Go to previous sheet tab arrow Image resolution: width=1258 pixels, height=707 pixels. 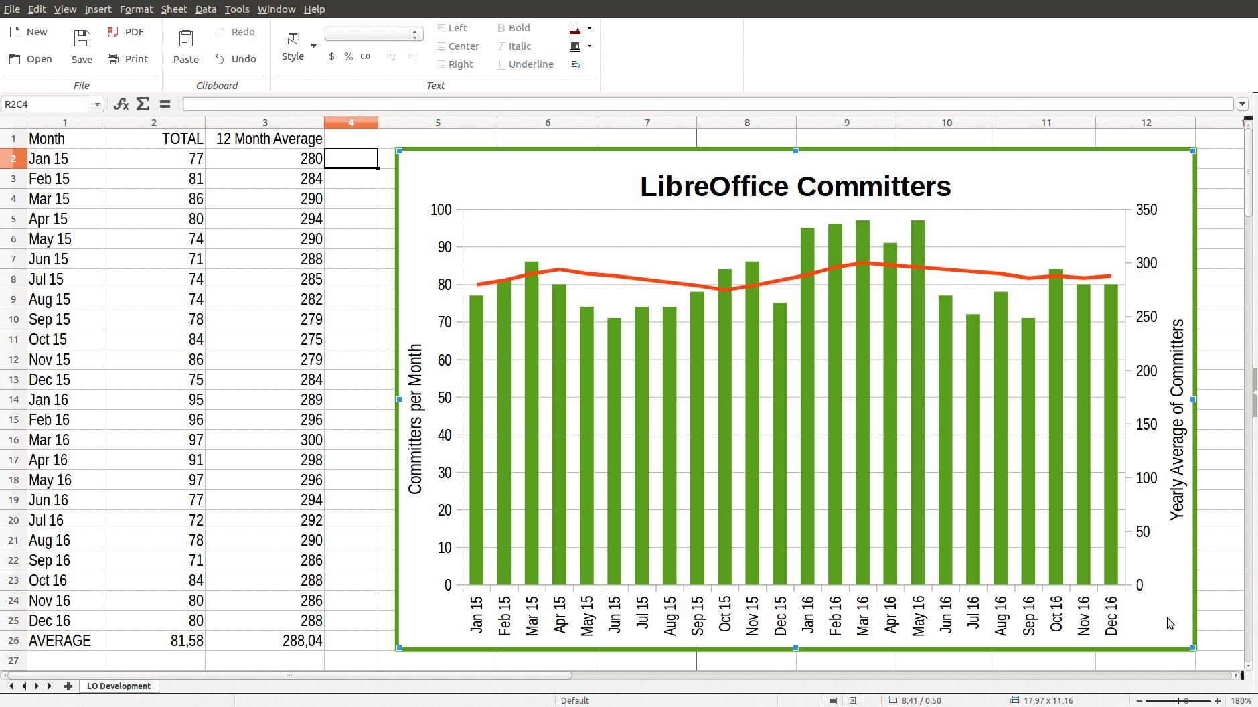point(24,686)
